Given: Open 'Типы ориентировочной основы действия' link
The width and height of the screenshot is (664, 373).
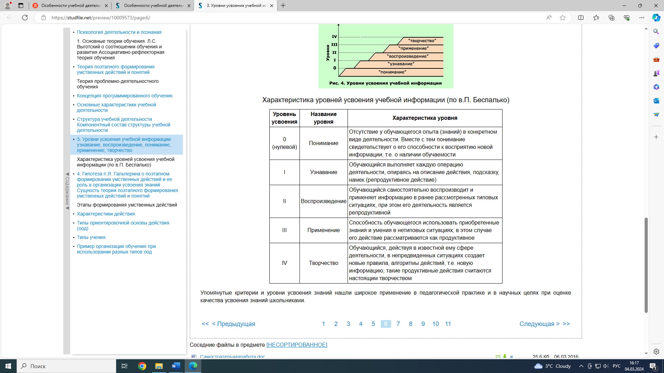Looking at the screenshot, I should 123,226.
